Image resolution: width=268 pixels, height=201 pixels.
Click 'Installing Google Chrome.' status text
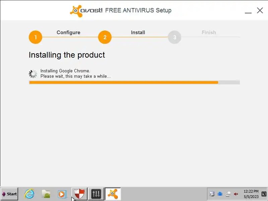tap(65, 71)
